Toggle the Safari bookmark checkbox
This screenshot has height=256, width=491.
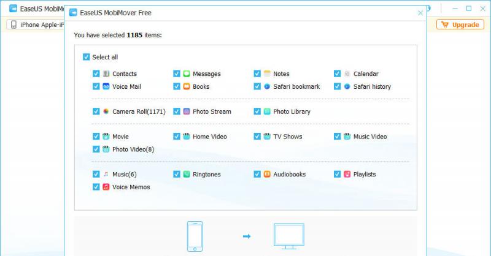click(x=257, y=86)
